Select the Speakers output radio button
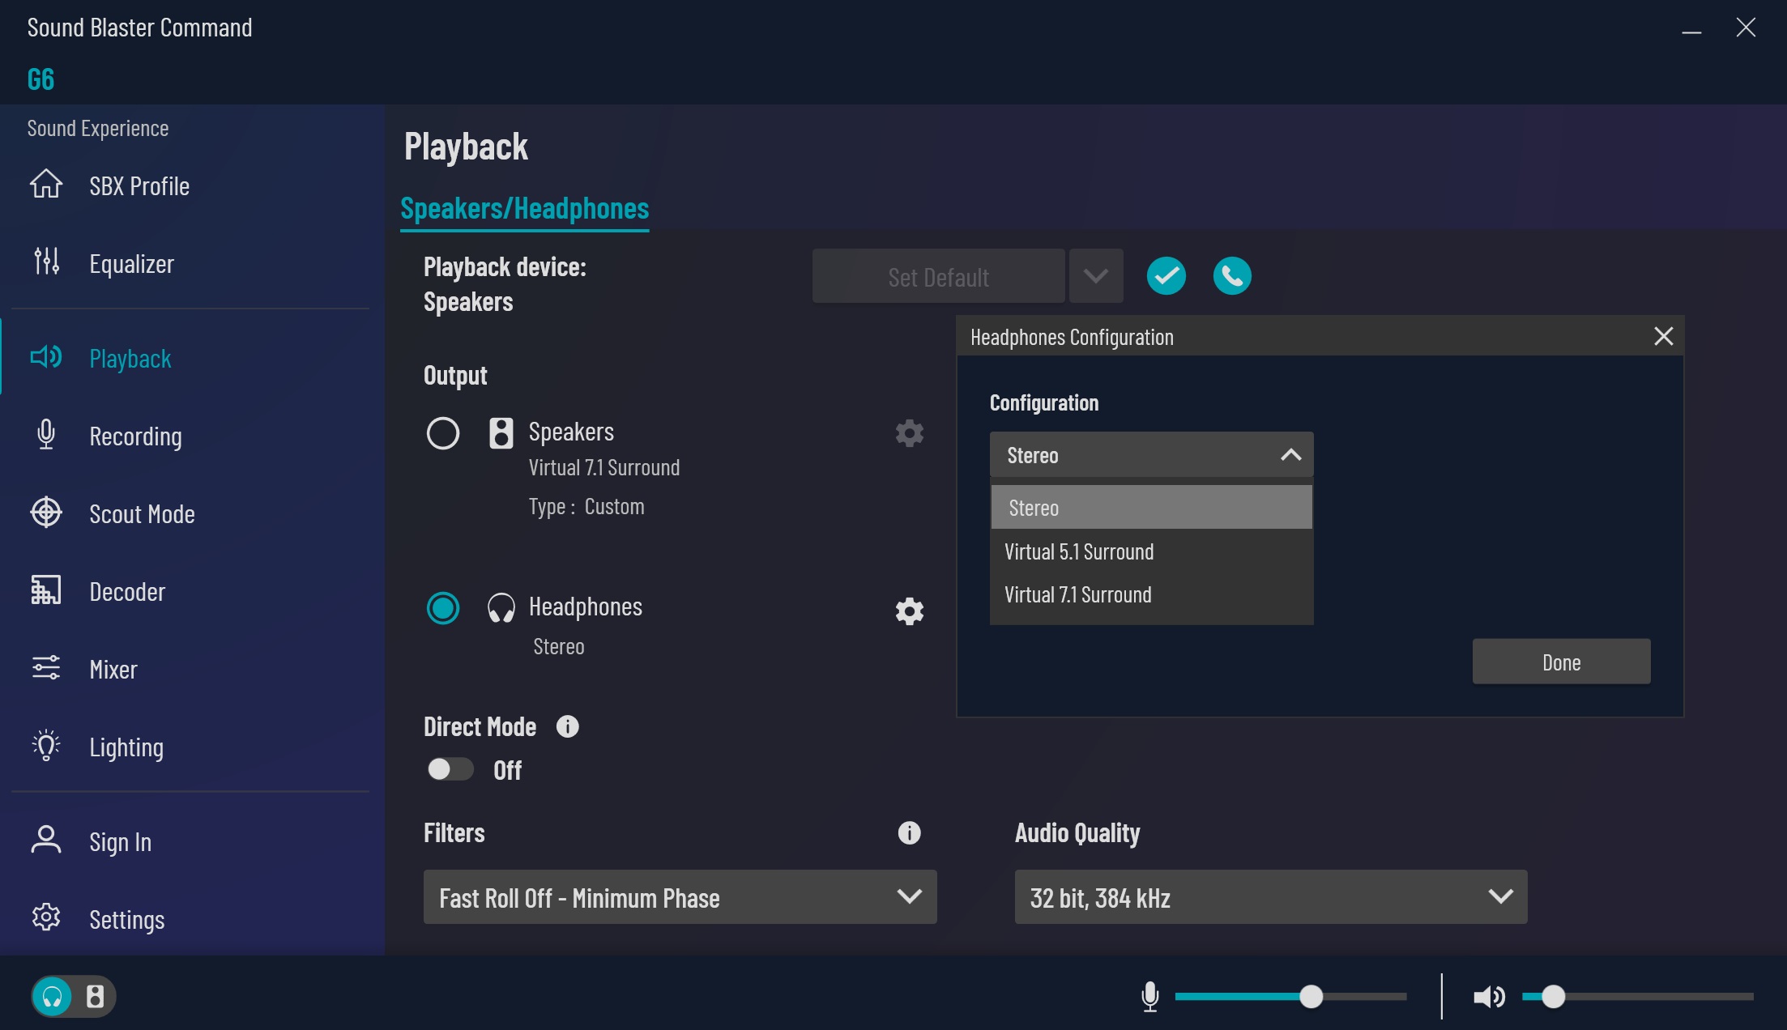This screenshot has width=1787, height=1030. click(x=443, y=433)
